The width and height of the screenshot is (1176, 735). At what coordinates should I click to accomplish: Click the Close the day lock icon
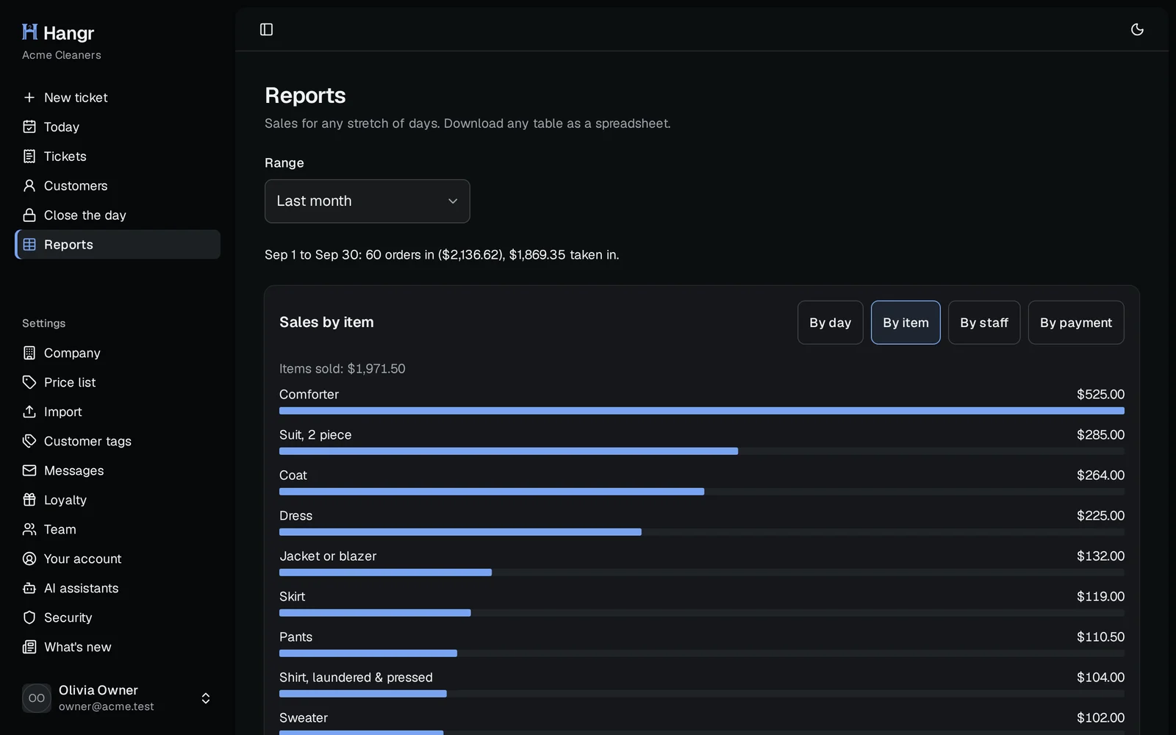coord(29,215)
